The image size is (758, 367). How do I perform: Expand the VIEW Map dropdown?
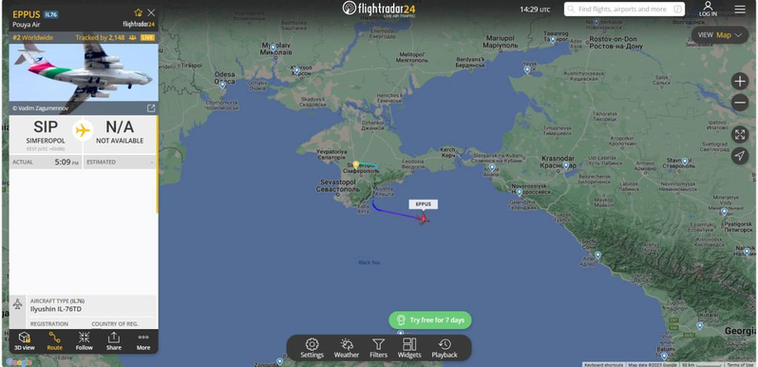tap(720, 35)
